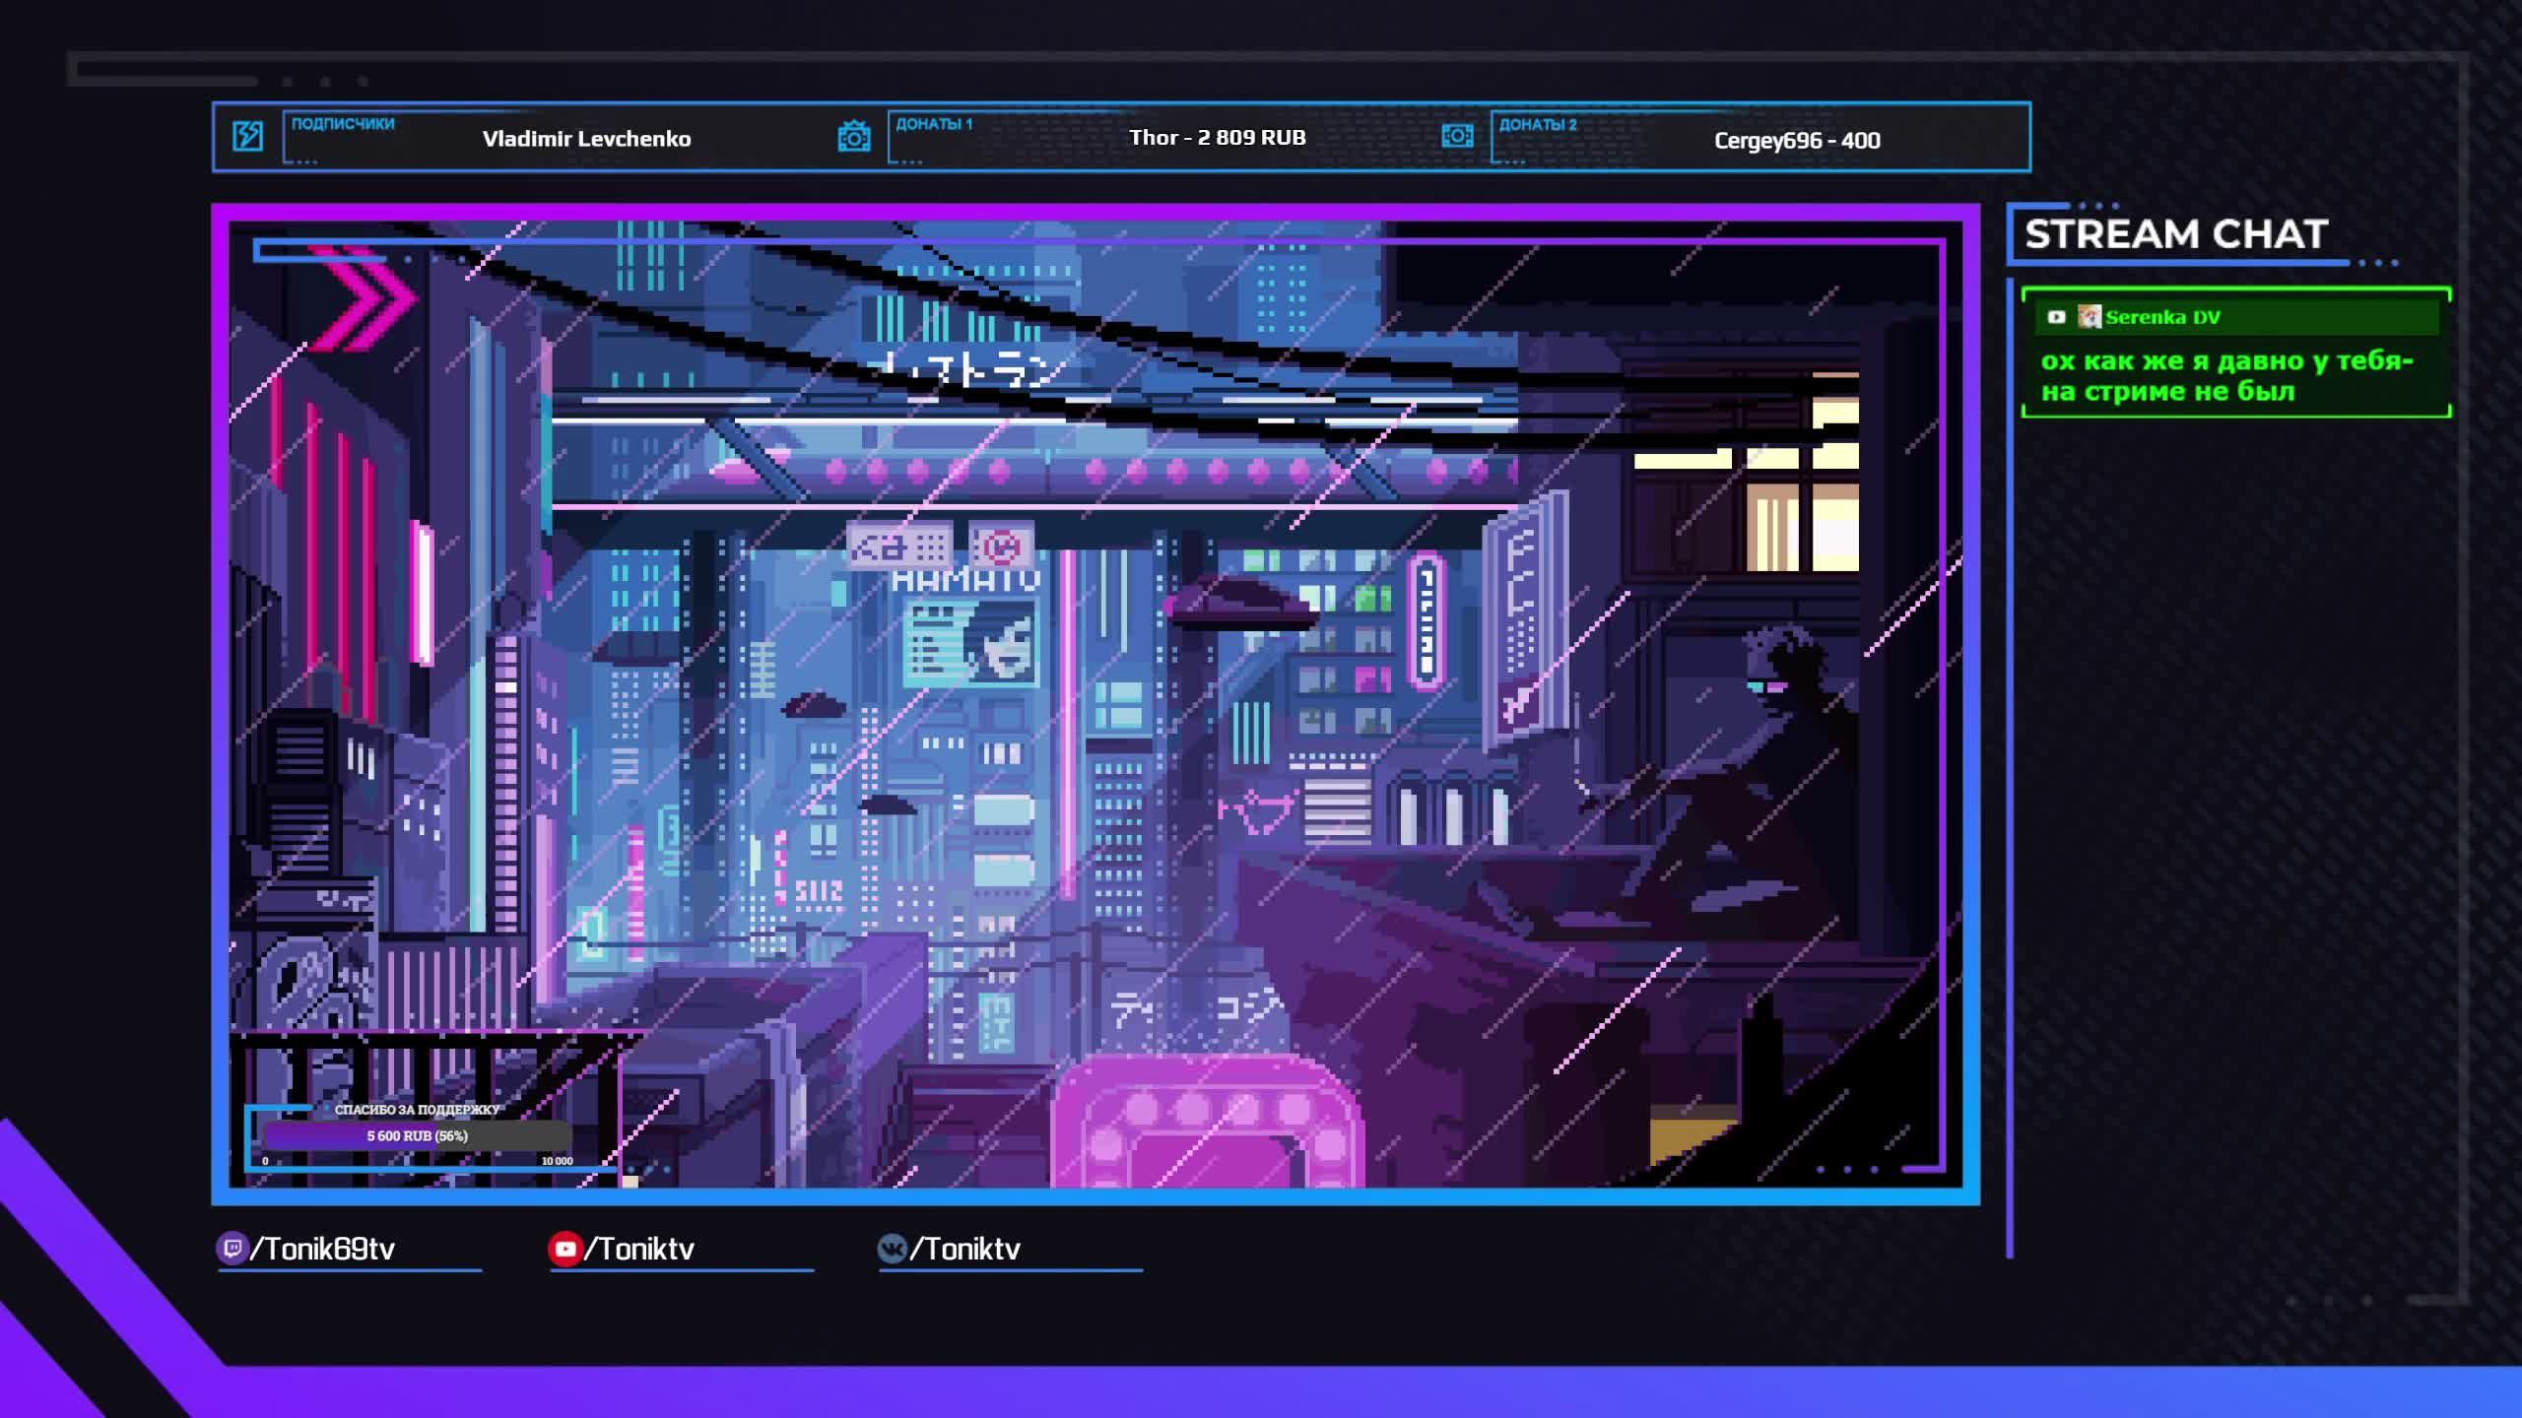Click the money icon before ДОНАТЫ 2
2522x1418 pixels.
[1457, 136]
